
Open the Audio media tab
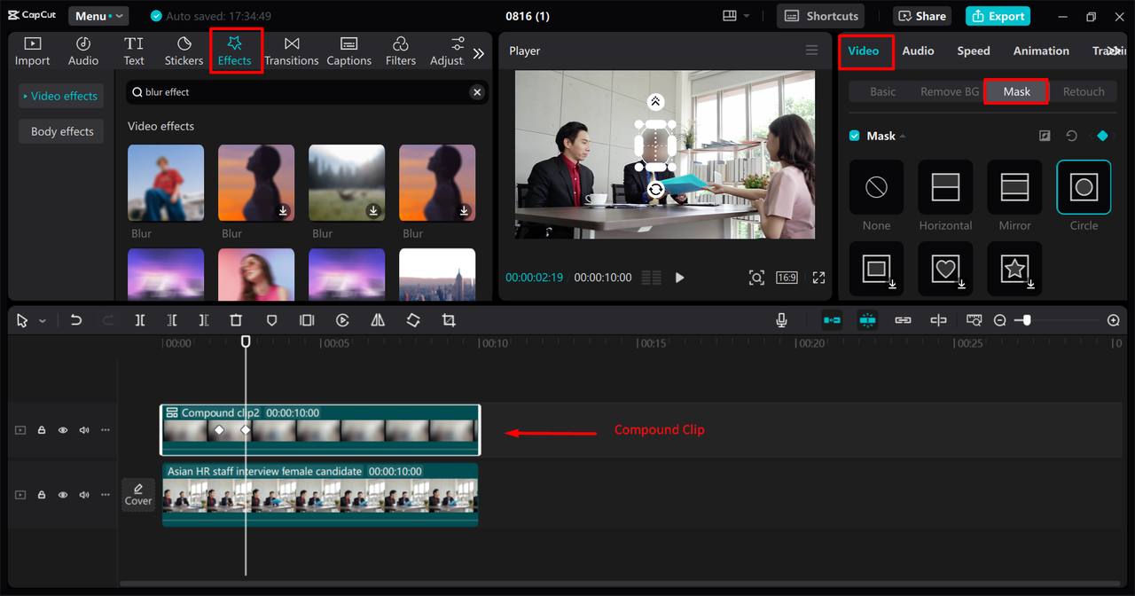point(83,51)
